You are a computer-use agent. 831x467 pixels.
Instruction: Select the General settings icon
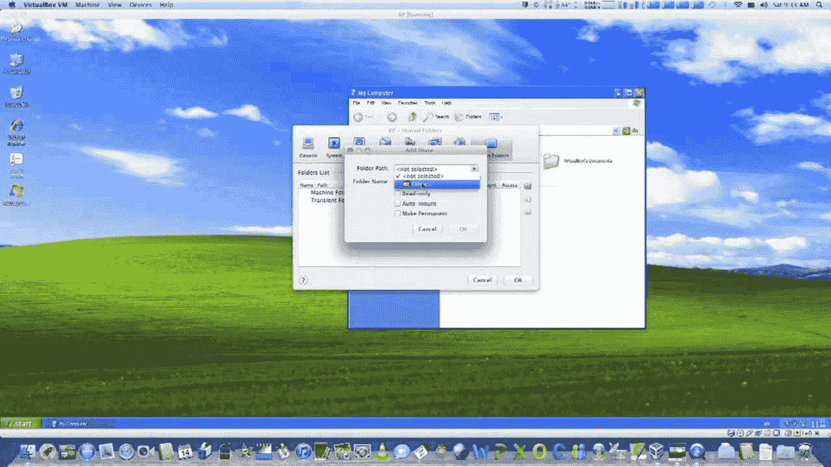pyautogui.click(x=307, y=142)
